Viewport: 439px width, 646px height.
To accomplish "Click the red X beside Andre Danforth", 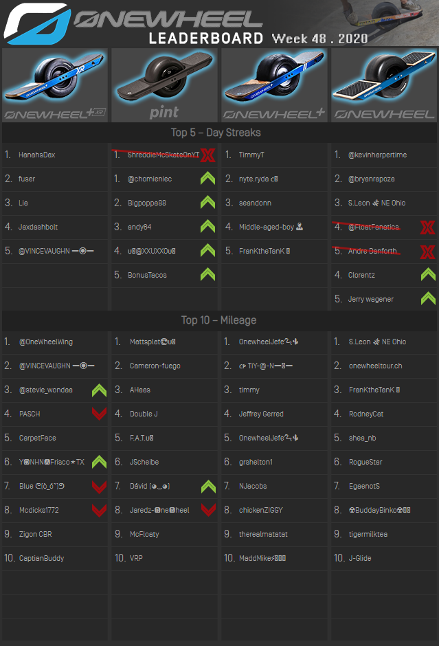I will click(x=427, y=252).
